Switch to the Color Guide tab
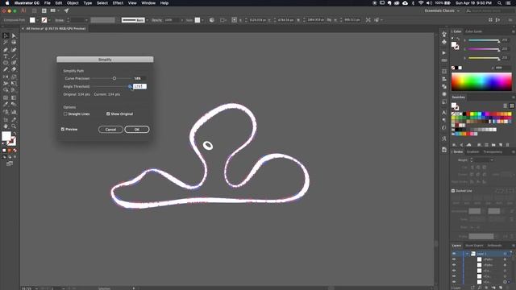The height and width of the screenshot is (290, 516). click(x=474, y=31)
